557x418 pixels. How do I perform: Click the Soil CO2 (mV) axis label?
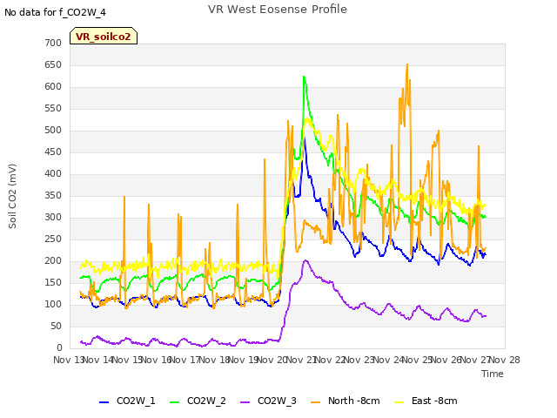(12, 196)
